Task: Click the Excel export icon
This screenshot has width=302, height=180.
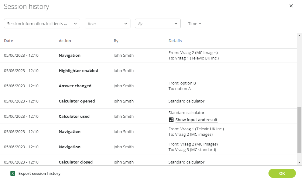Action: (x=13, y=174)
